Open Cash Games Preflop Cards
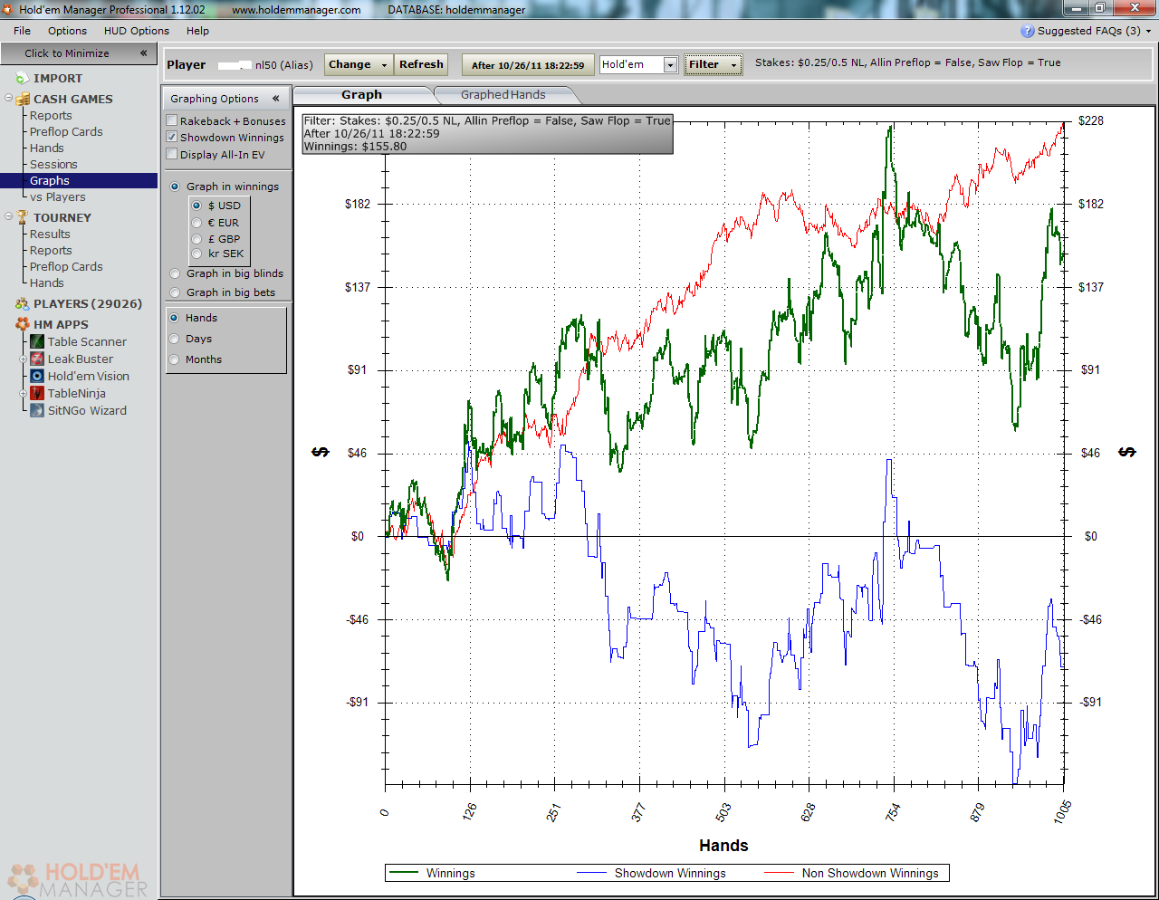 (66, 131)
